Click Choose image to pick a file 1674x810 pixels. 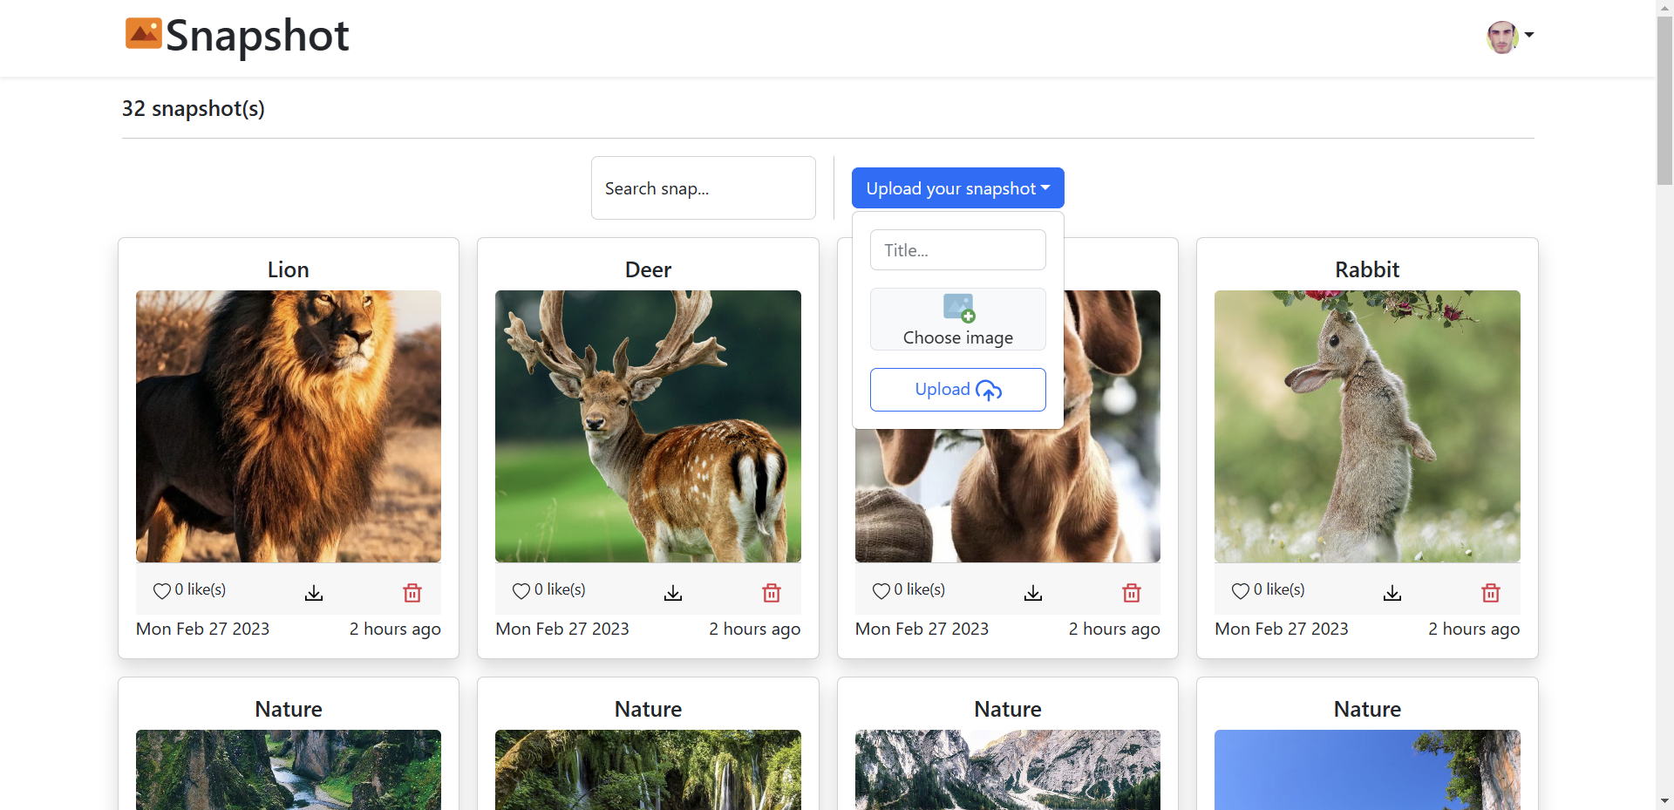pyautogui.click(x=957, y=319)
